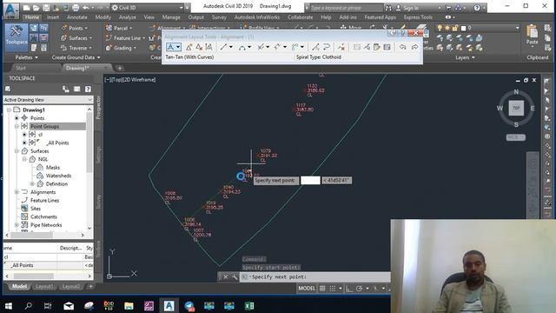This screenshot has height=313, width=556.
Task: Click Delete PI tool in Alignment Layout Tools
Action: click(x=199, y=47)
